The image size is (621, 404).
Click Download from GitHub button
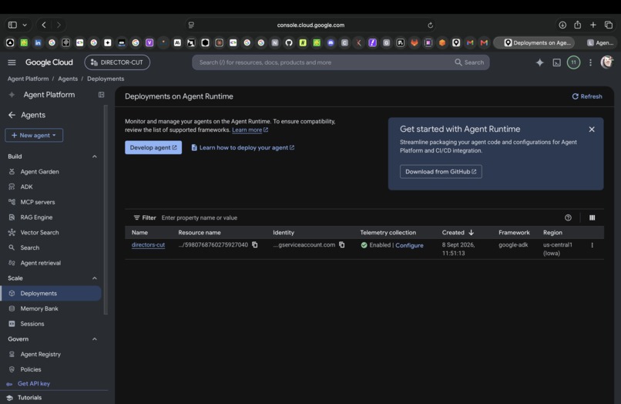click(441, 172)
